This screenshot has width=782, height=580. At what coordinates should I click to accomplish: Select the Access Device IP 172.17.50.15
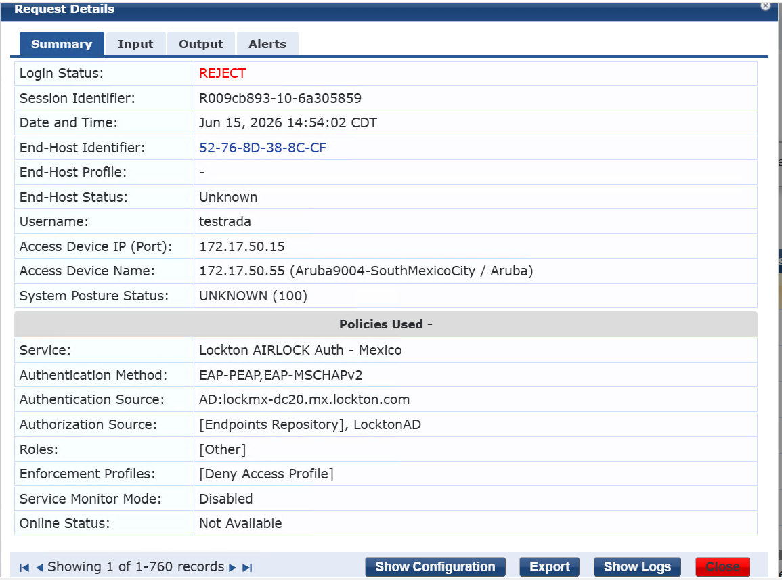click(242, 246)
